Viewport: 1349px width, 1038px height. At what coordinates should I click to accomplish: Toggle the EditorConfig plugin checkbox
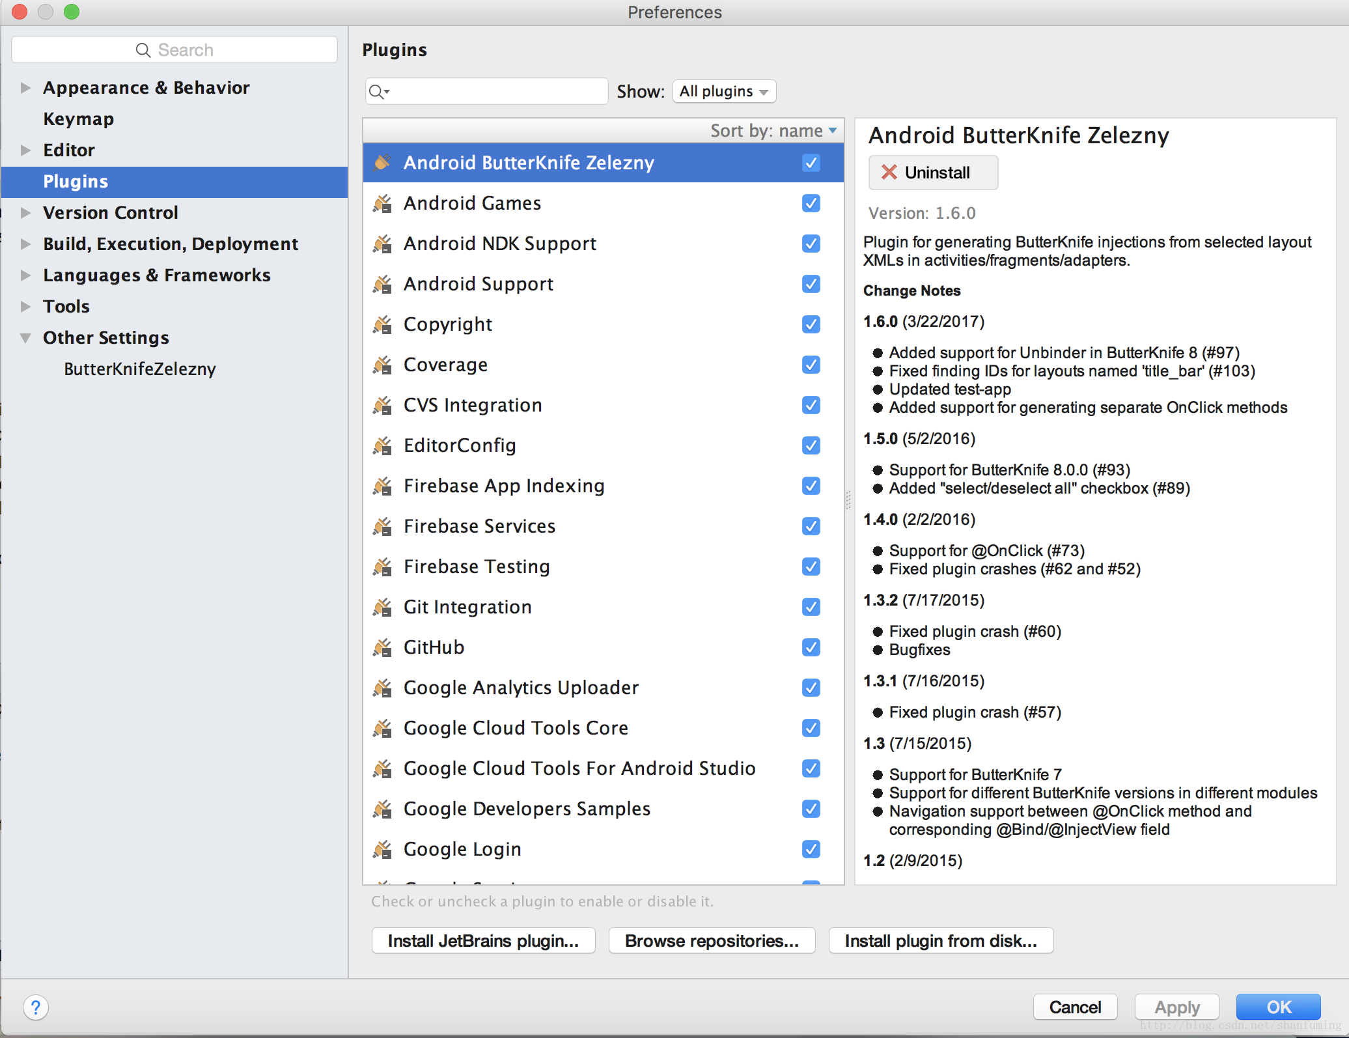tap(811, 445)
